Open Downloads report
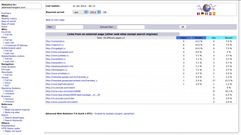Image resolution: width=241 pixels, height=135 pixels. coord(7,72)
